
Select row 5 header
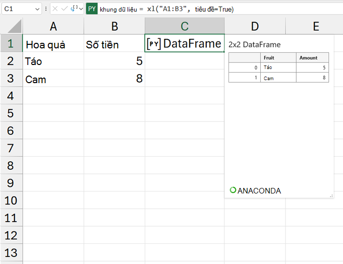click(11, 113)
